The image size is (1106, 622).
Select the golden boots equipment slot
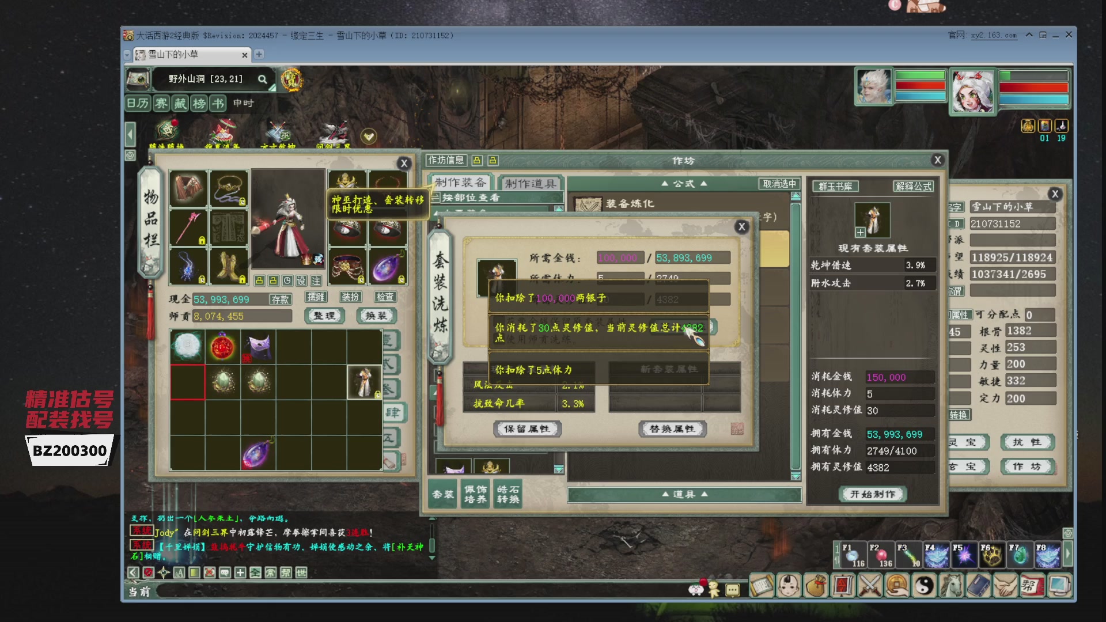tap(229, 266)
